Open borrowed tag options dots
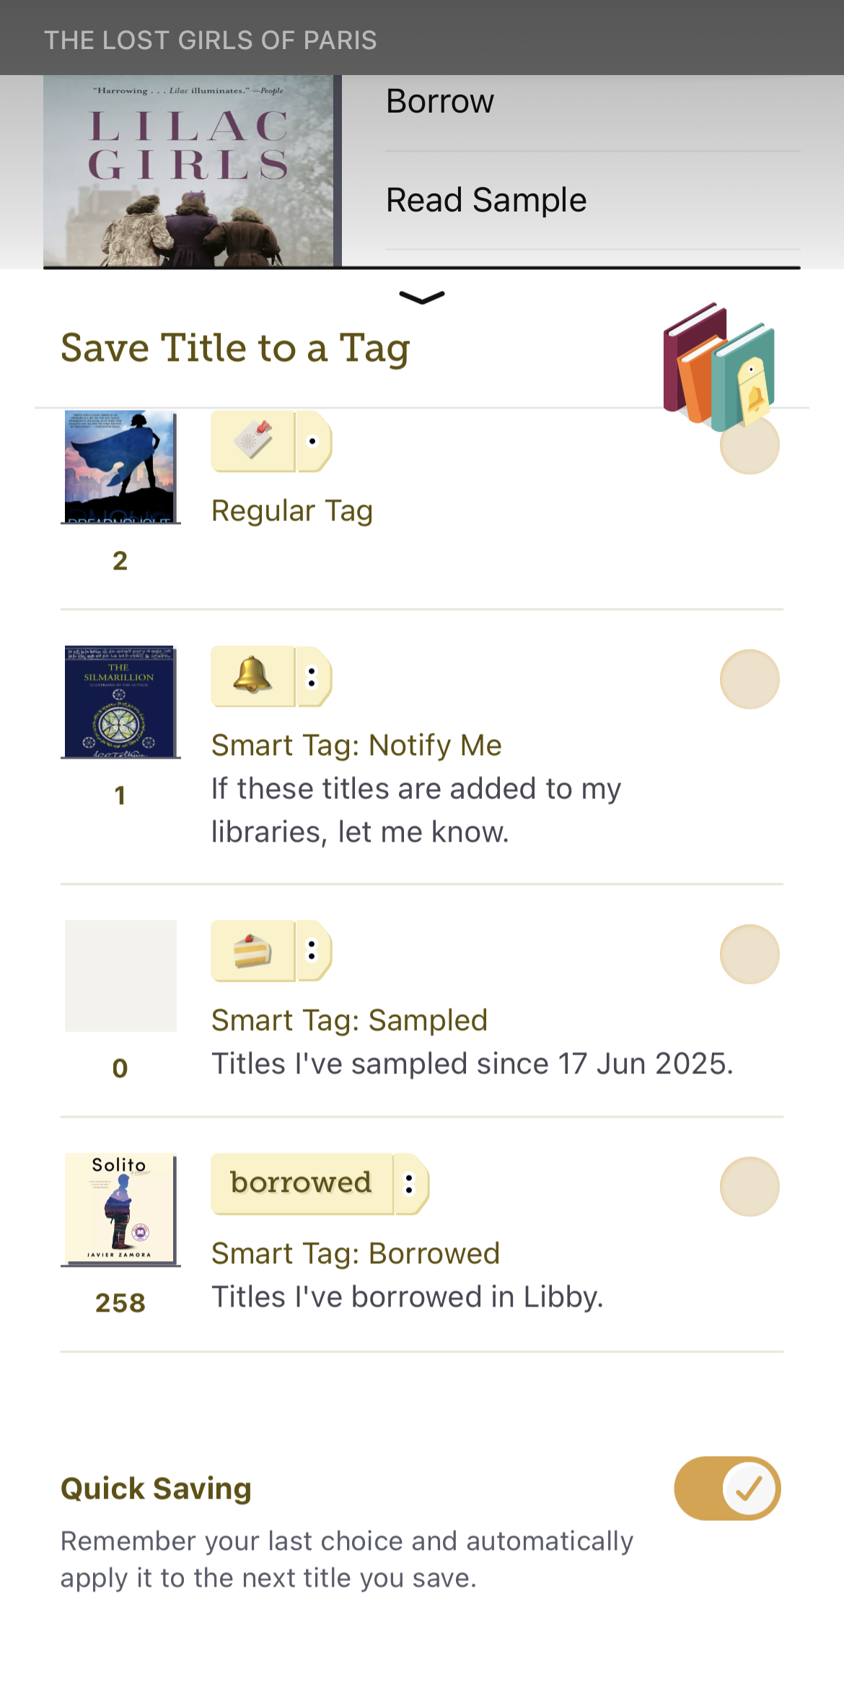 (410, 1183)
